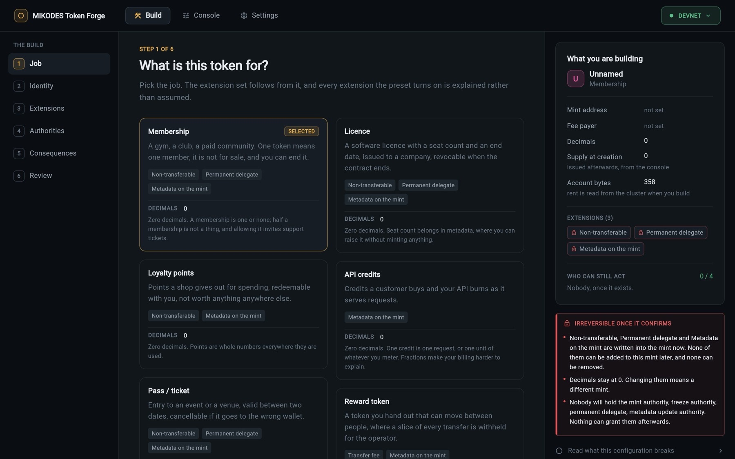Click the 'Nobody, once it exists.' text

tap(600, 288)
